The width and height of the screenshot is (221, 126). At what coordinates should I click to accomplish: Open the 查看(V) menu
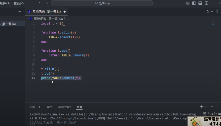[18, 3]
